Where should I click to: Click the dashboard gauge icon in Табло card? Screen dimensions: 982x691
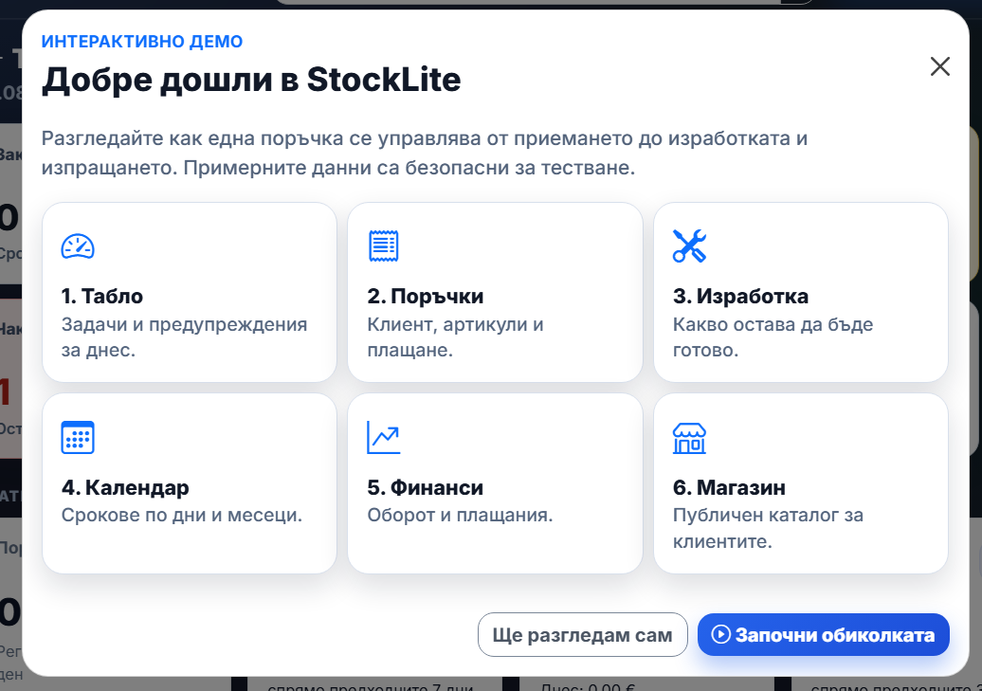click(78, 246)
